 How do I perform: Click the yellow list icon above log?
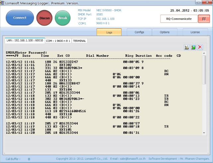[x=187, y=47]
